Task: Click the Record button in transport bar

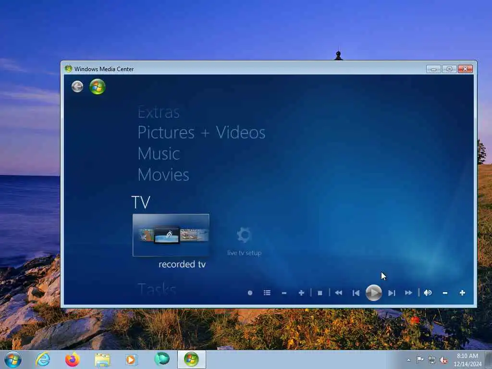Action: tap(250, 293)
